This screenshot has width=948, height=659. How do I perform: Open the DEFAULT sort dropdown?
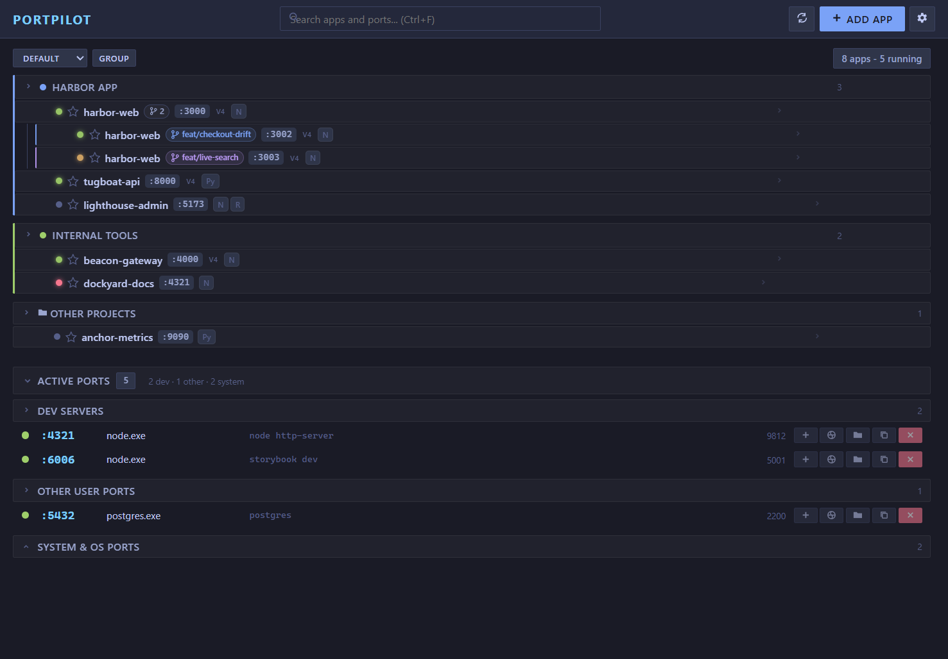point(50,58)
